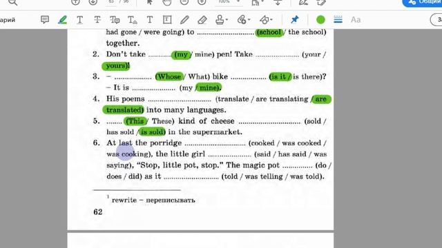
Task: Click the word 'porridge' in sentence 6
Action: tap(166, 143)
